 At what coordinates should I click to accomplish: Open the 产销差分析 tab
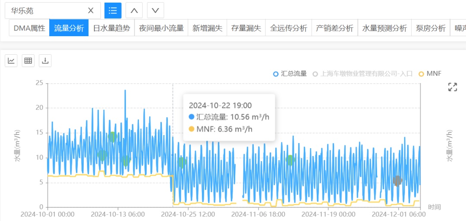[x=335, y=28]
